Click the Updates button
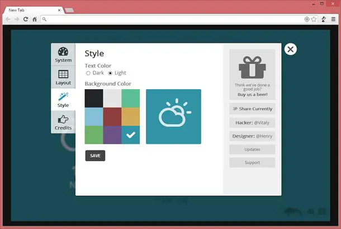 [x=252, y=149]
